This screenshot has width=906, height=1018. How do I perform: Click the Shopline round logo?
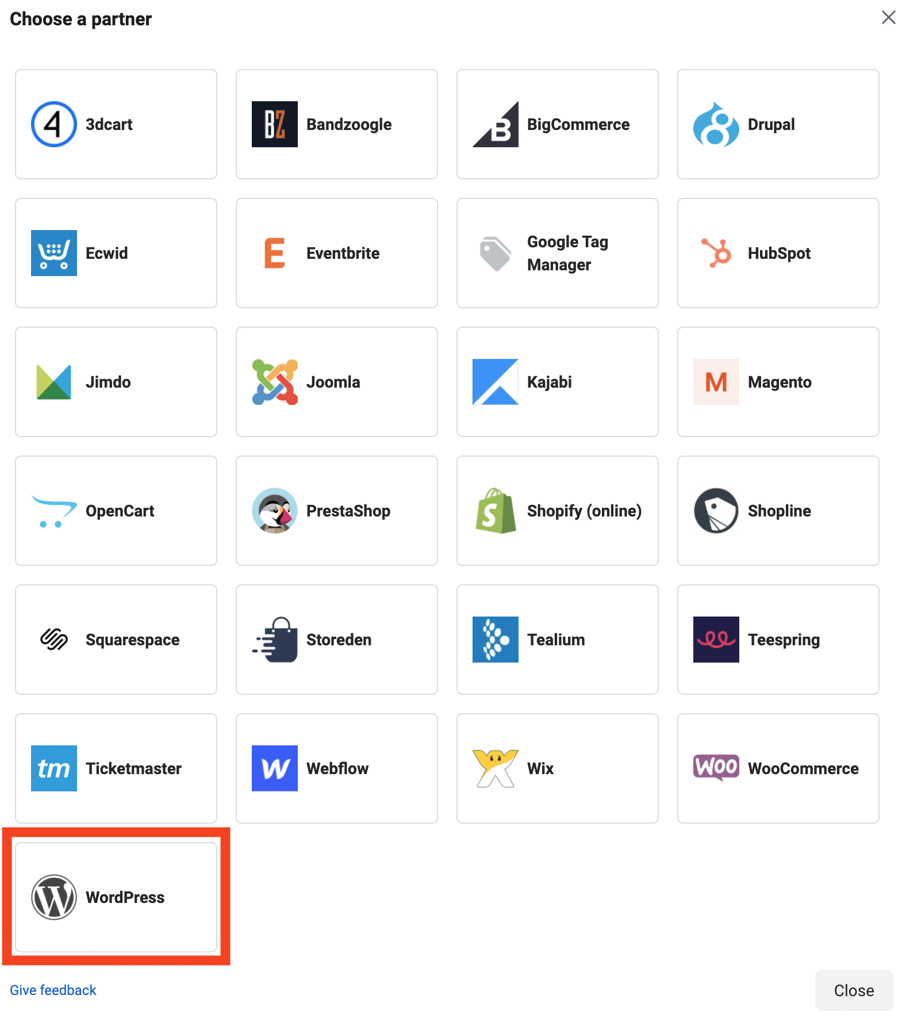coord(716,511)
